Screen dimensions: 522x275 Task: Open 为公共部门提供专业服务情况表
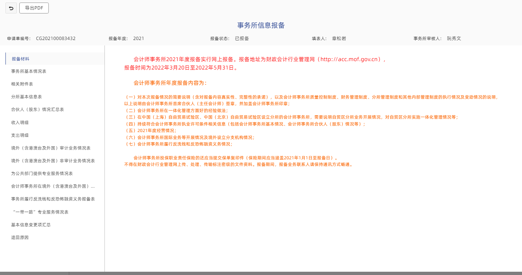42,174
